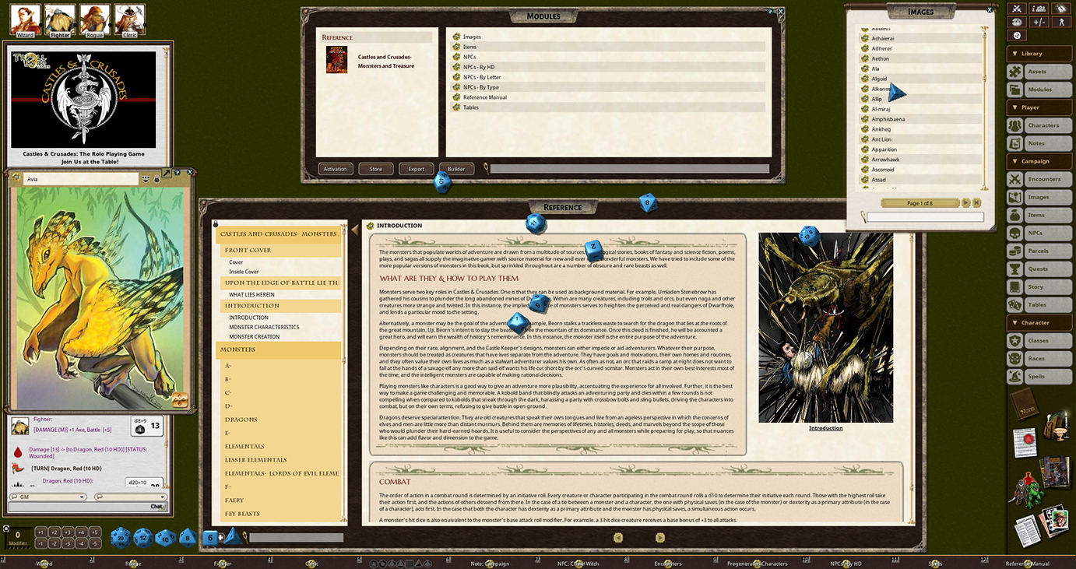Viewport: 1076px width, 569px height.
Task: Click the Images map icon in sidebar
Action: (x=1014, y=197)
